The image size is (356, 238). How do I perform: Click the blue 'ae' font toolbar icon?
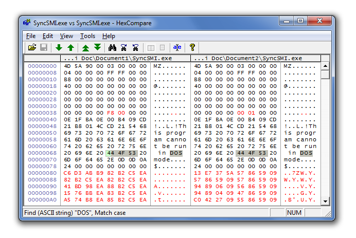pyautogui.click(x=177, y=47)
